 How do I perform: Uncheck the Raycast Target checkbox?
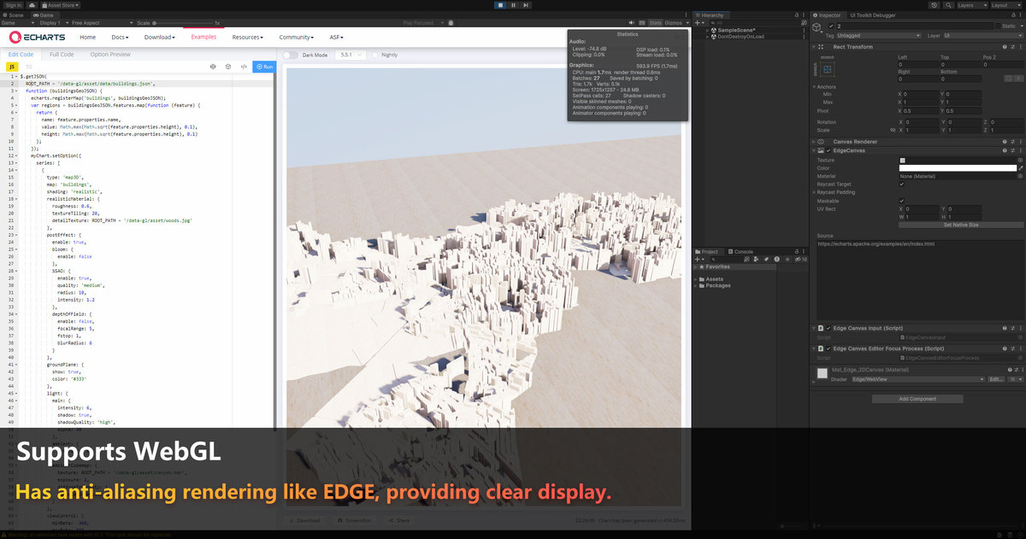pos(902,184)
